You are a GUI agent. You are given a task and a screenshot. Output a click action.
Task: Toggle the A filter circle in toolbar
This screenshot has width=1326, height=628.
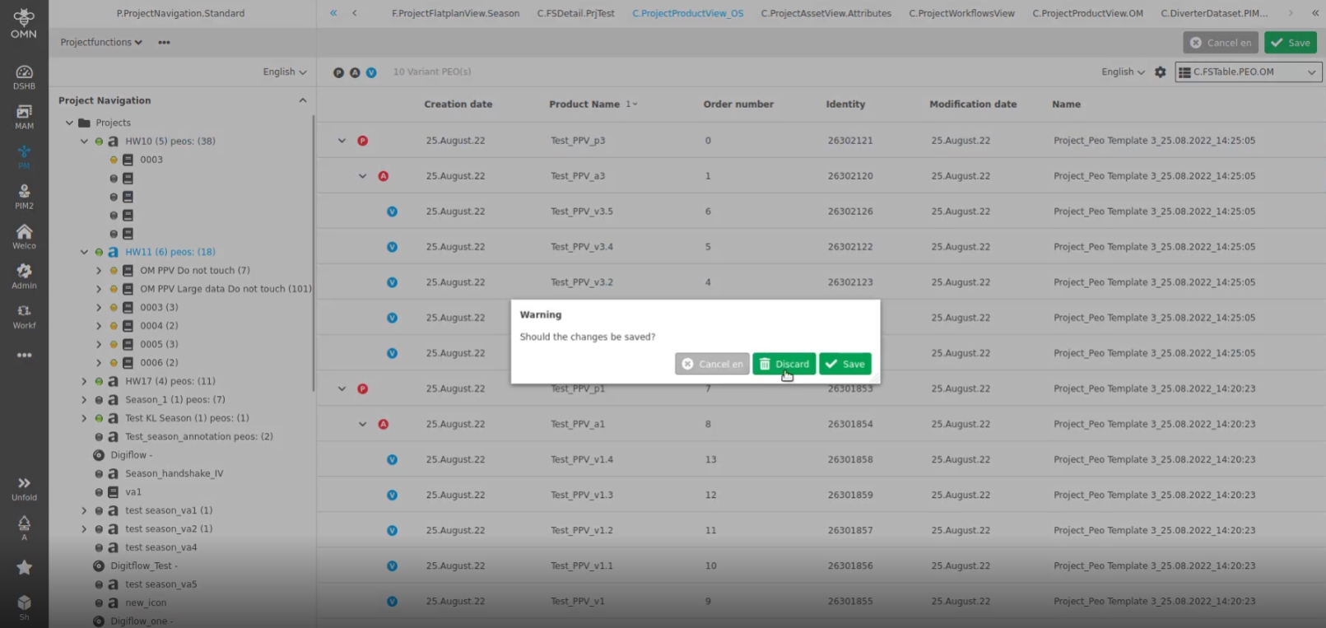point(355,72)
